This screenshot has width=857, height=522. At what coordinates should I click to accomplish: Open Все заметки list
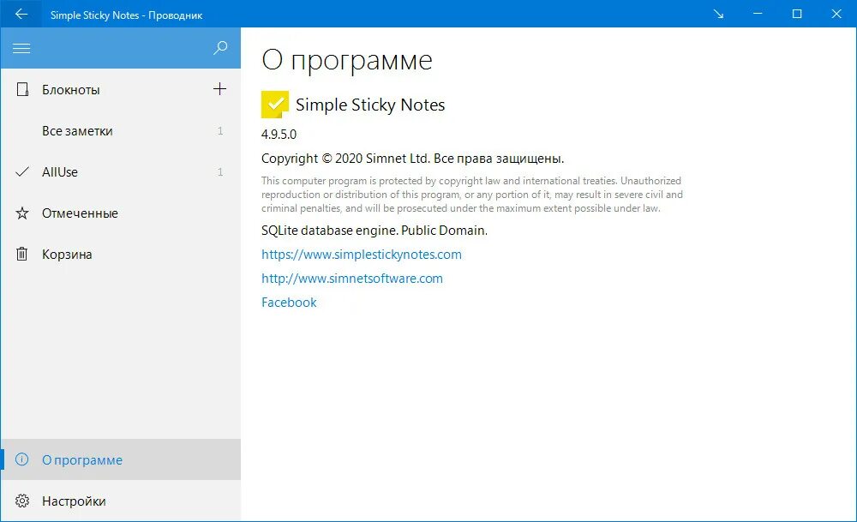(x=121, y=130)
